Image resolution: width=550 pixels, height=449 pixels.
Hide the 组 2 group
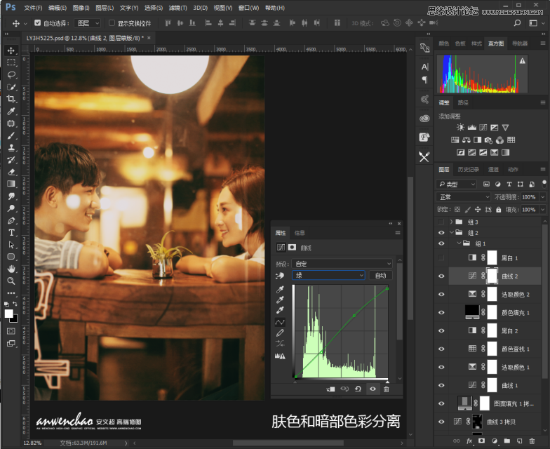(x=441, y=233)
